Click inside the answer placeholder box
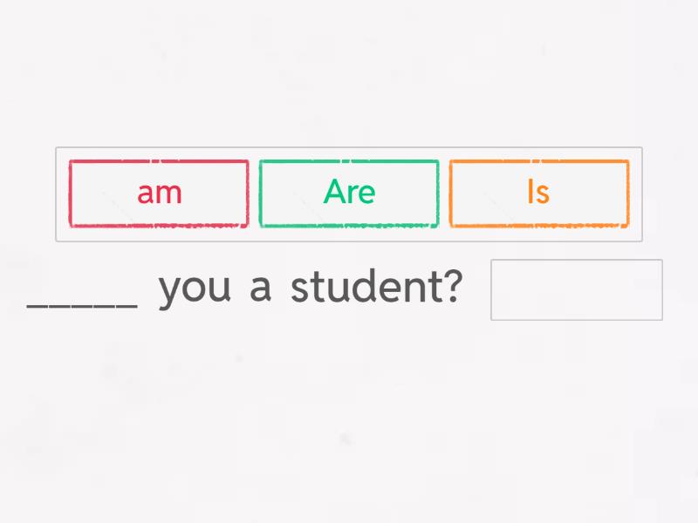This screenshot has width=698, height=523. pyautogui.click(x=576, y=290)
